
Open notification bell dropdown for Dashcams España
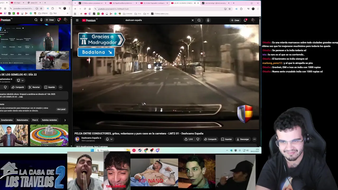[x=109, y=139]
